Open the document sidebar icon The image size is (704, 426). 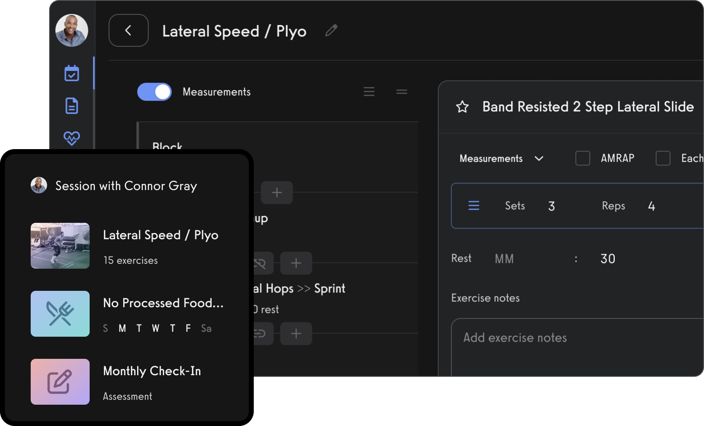tap(72, 106)
